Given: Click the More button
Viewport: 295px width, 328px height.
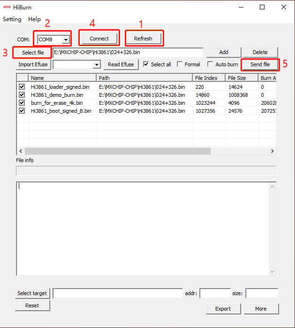Looking at the screenshot, I should 261,309.
